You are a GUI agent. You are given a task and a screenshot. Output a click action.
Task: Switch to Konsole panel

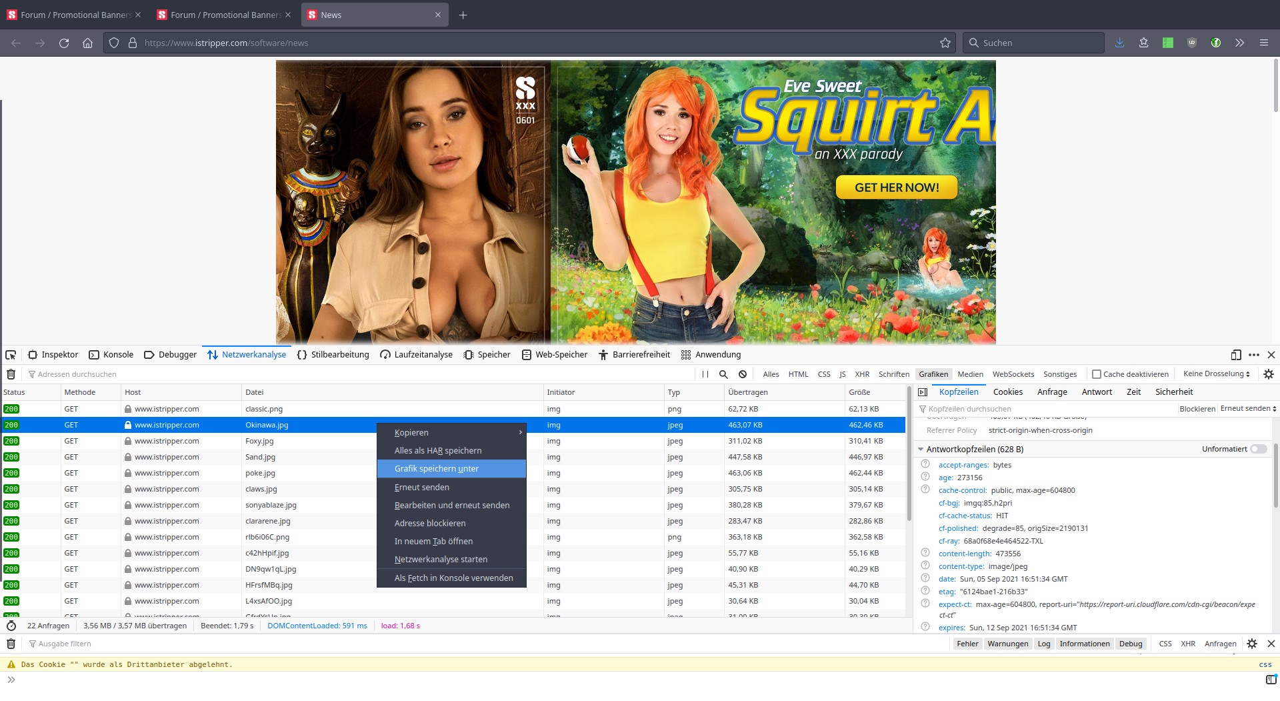click(111, 355)
